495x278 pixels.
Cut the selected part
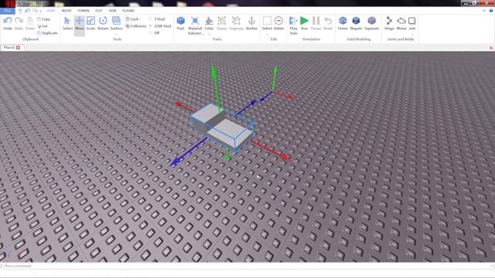click(43, 26)
